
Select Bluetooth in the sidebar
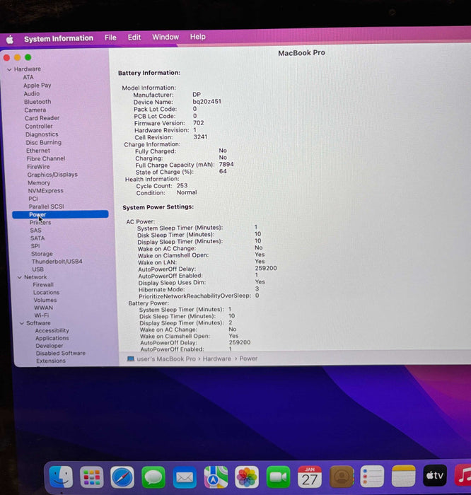(37, 102)
